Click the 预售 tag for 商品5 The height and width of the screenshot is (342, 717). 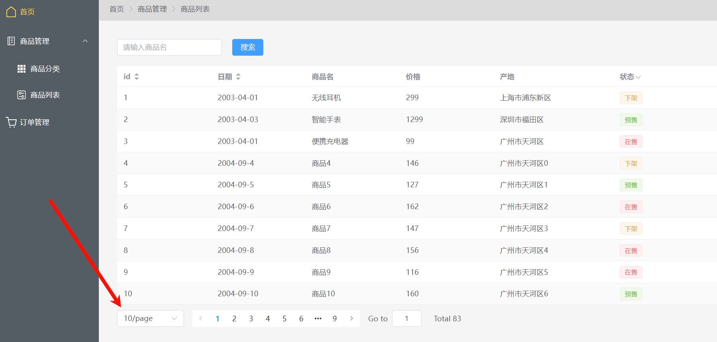[631, 185]
